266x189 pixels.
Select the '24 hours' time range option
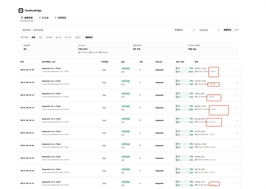49,37
